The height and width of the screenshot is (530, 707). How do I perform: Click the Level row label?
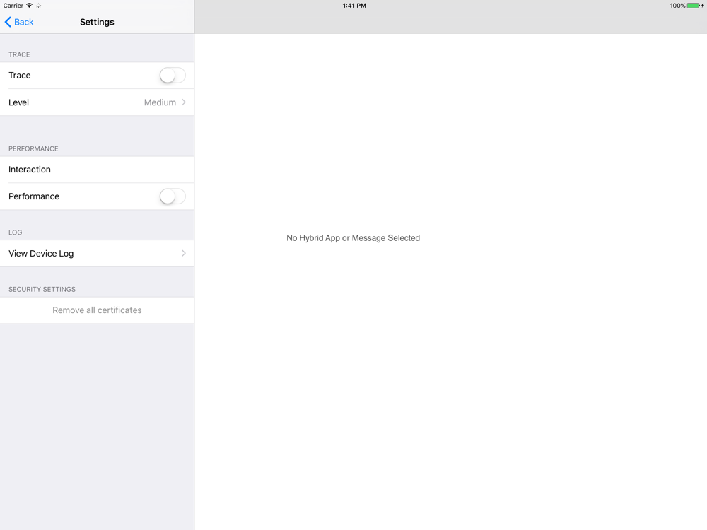[x=18, y=102]
